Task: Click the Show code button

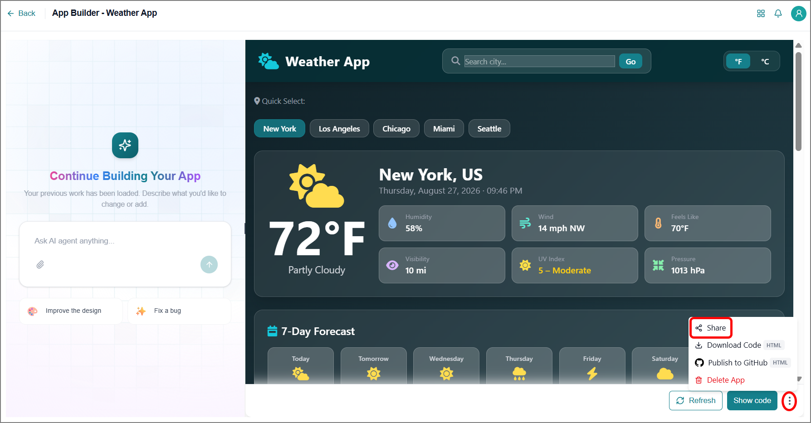Action: [x=752, y=401]
